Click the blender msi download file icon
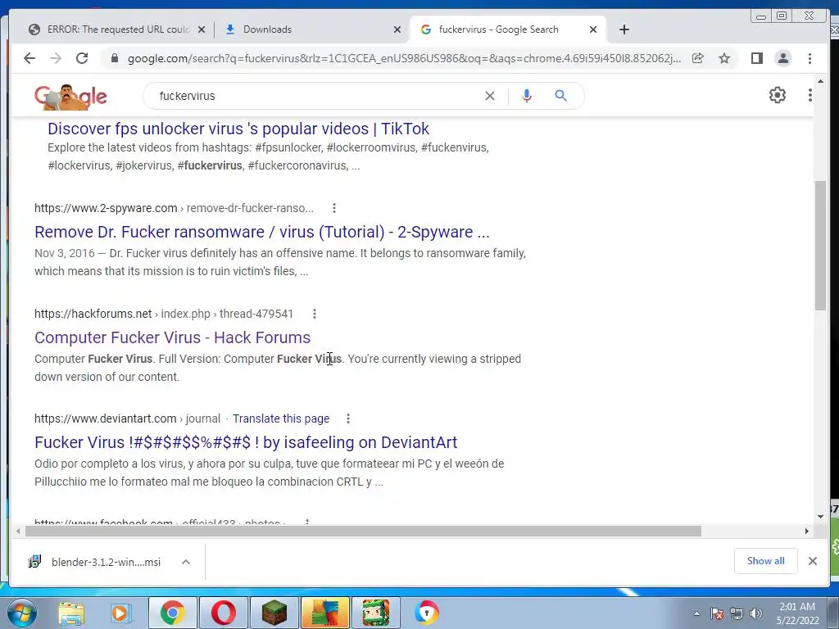The width and height of the screenshot is (839, 629). coord(34,562)
